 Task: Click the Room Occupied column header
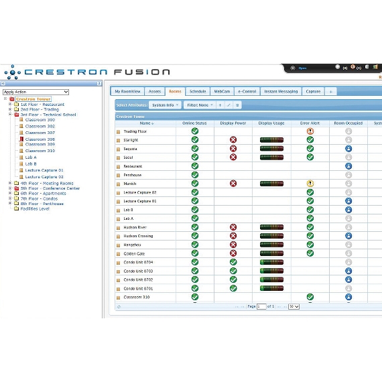click(x=348, y=123)
